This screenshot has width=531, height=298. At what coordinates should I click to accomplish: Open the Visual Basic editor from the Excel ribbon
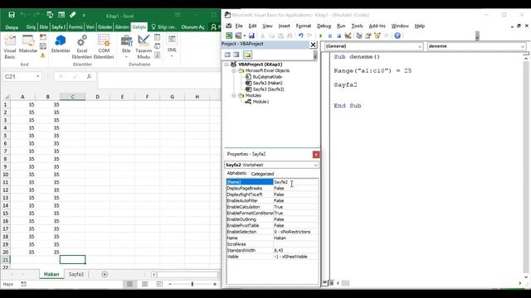(10, 46)
